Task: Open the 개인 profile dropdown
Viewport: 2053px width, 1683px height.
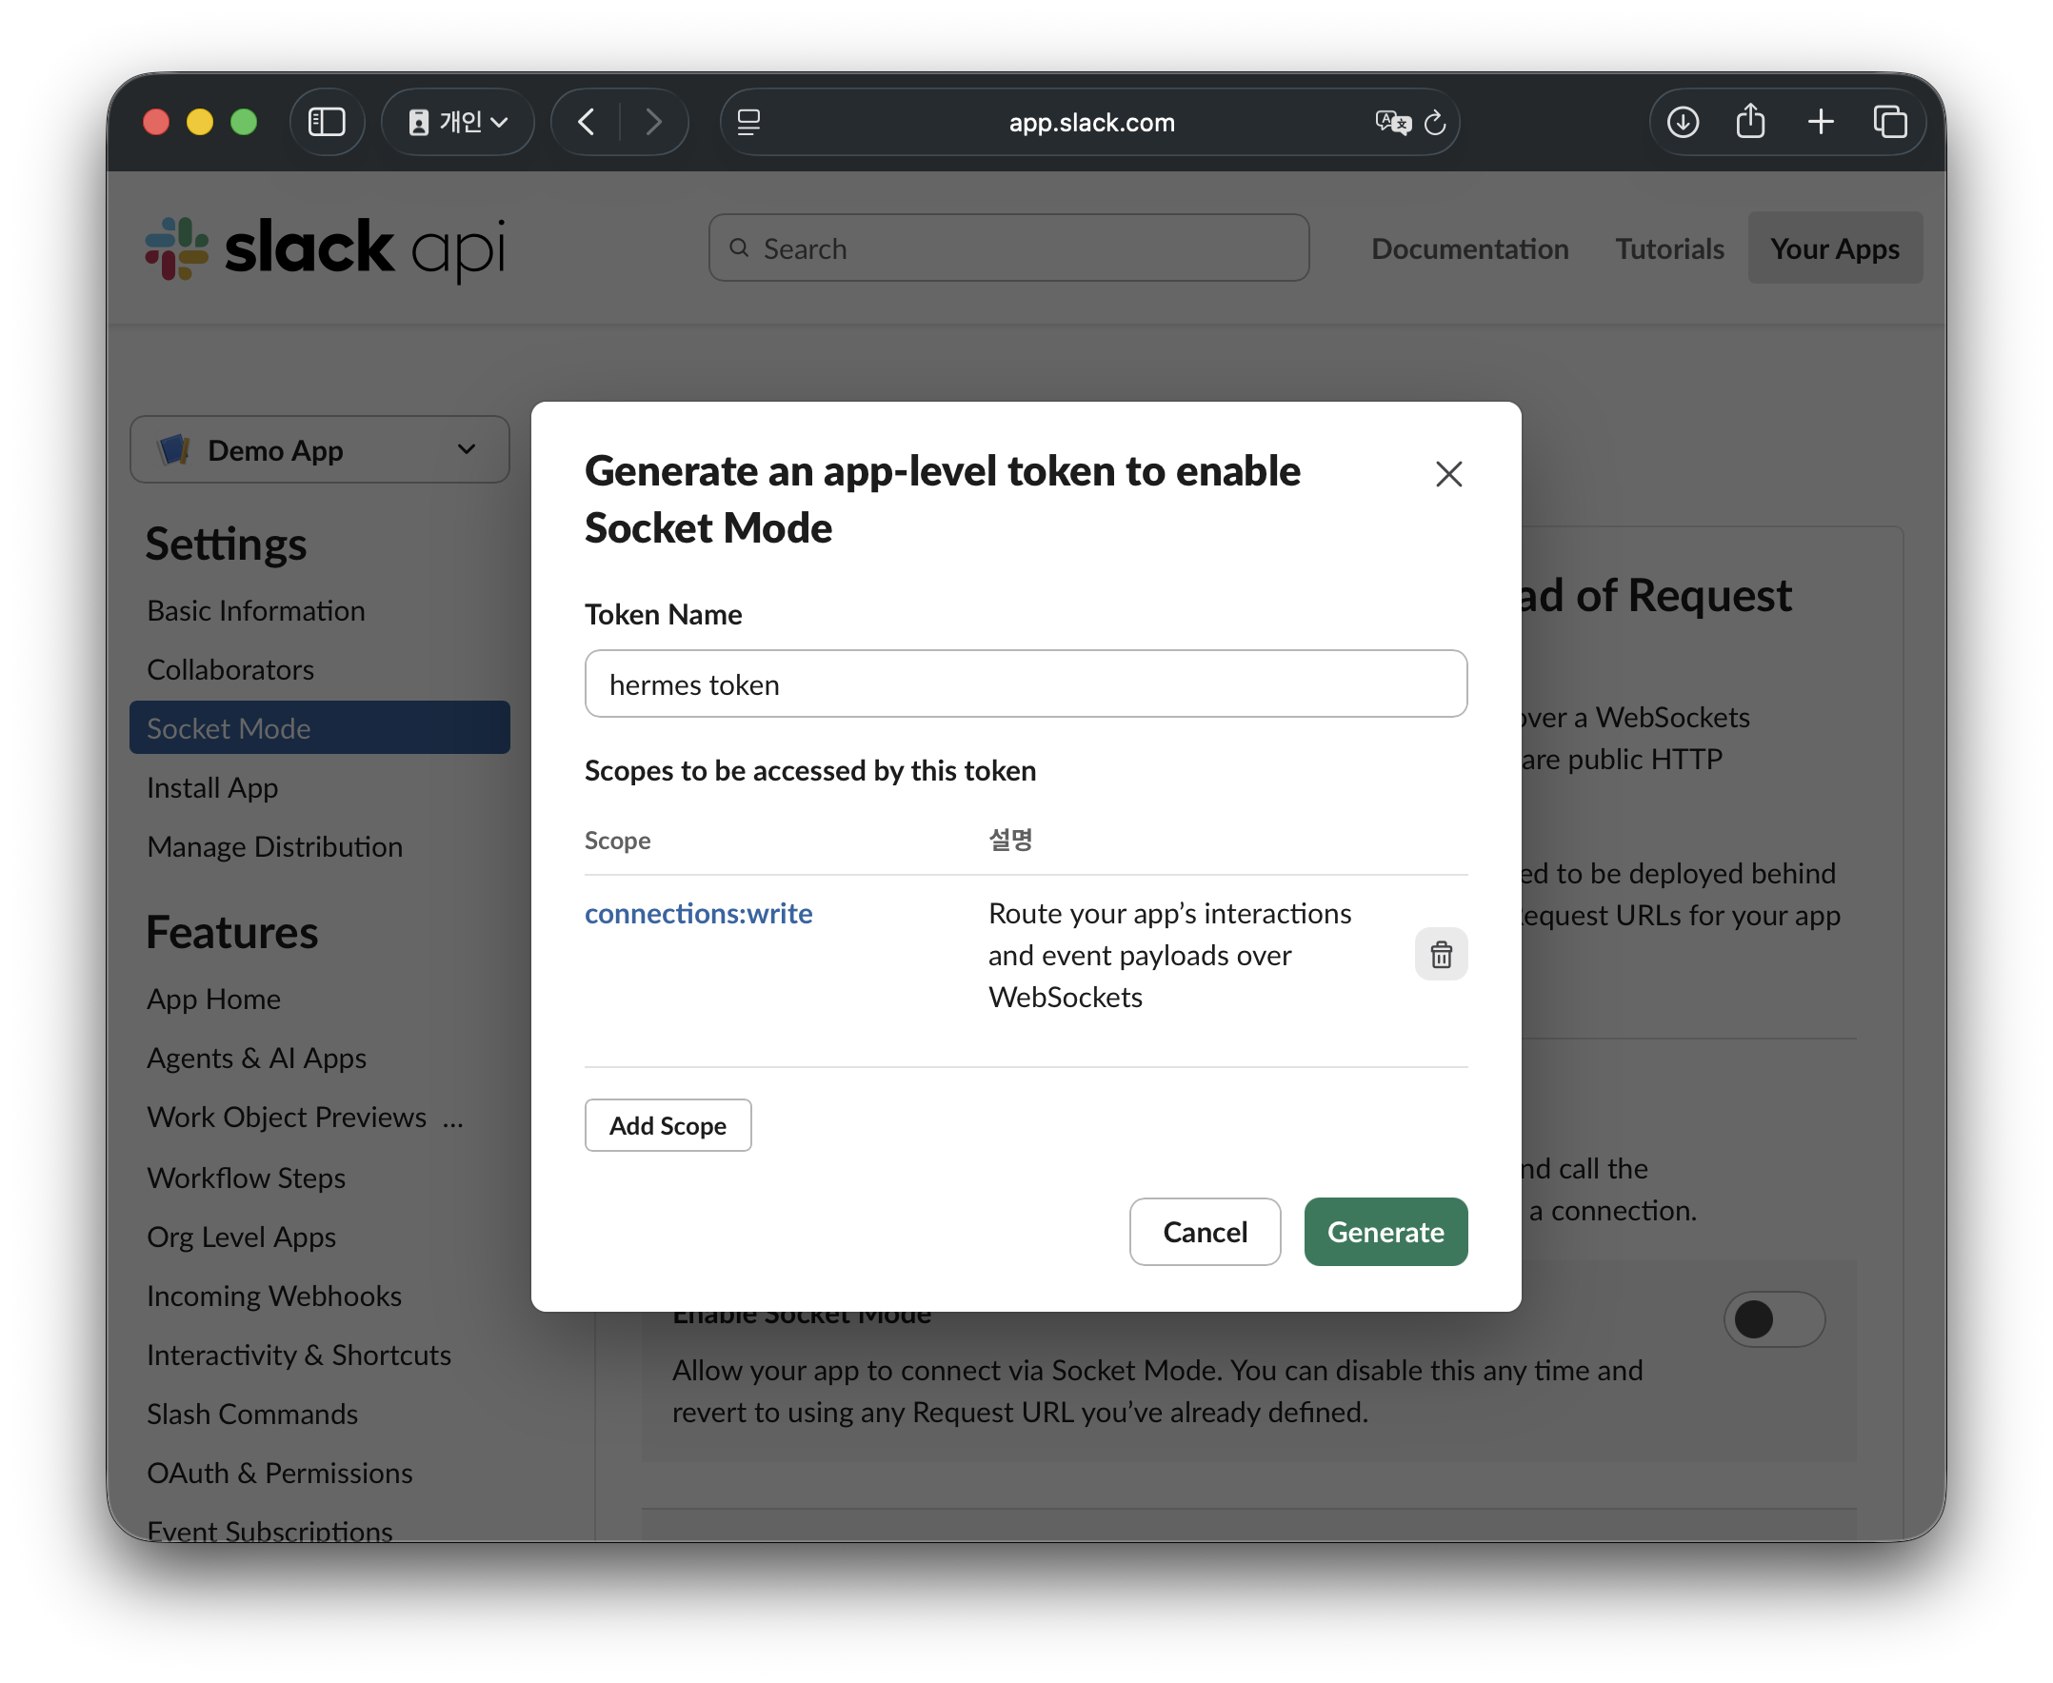Action: (x=458, y=122)
